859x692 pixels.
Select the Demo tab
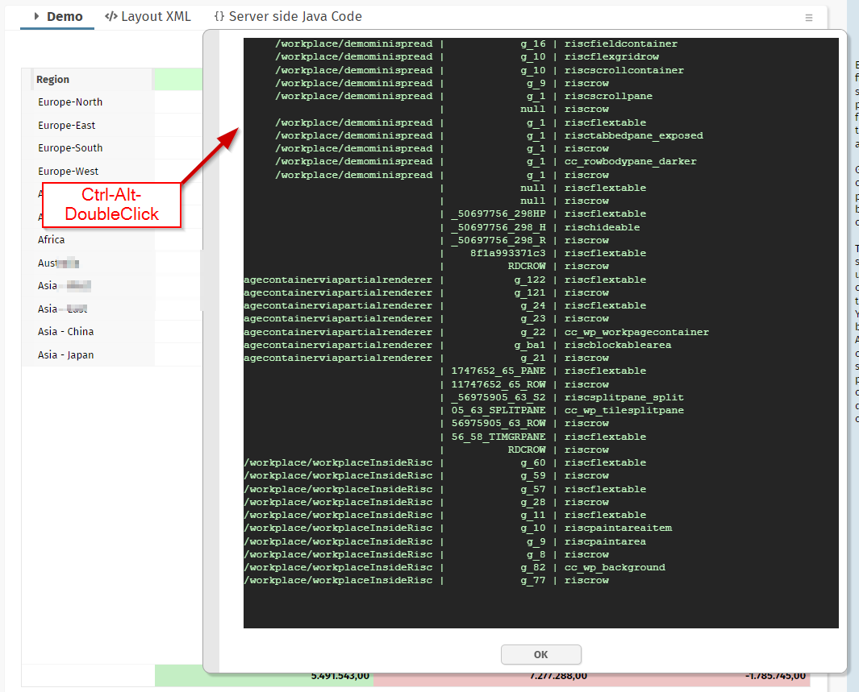point(64,17)
